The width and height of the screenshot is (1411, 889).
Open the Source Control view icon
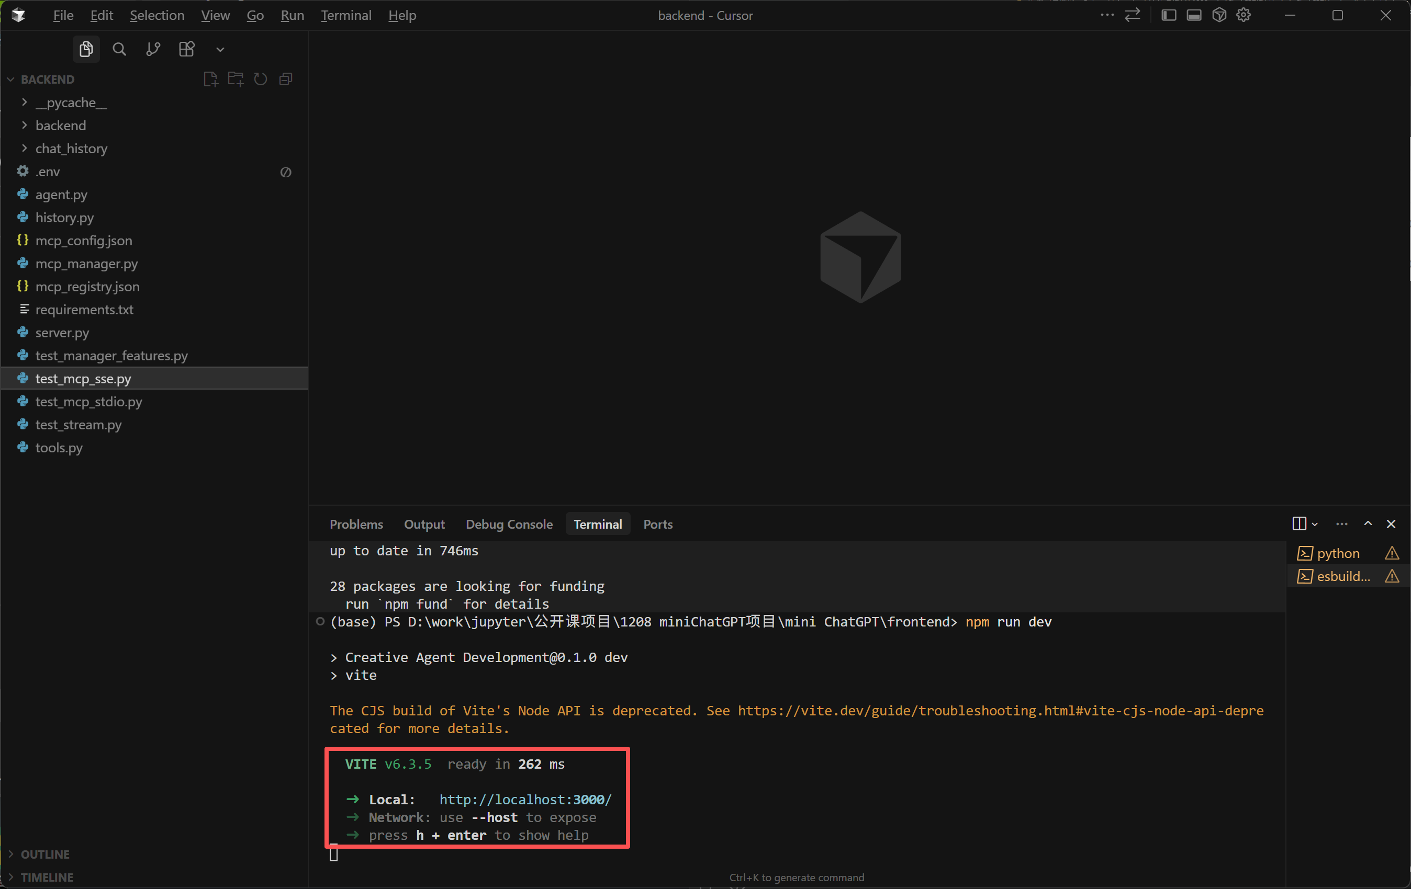coord(153,49)
